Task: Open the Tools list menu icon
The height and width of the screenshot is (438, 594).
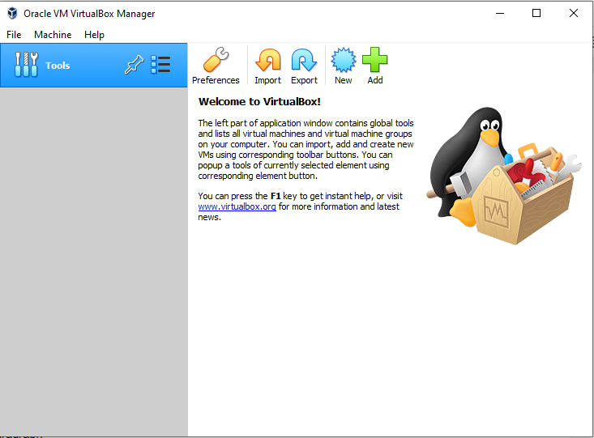Action: (160, 66)
